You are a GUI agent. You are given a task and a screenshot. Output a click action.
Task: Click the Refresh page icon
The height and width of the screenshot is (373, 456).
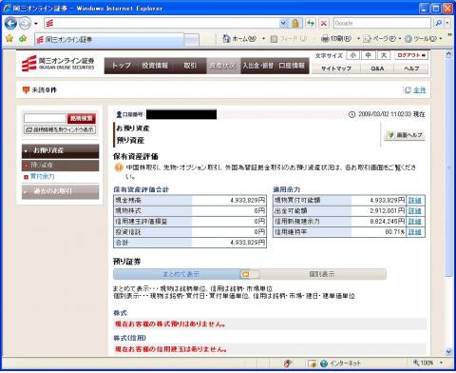click(311, 23)
